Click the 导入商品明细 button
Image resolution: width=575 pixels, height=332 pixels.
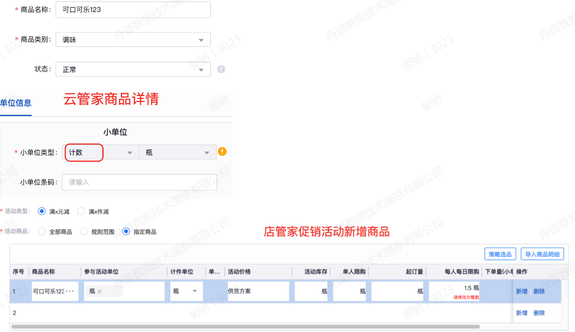[542, 254]
